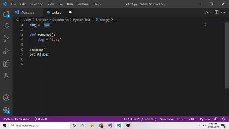Click C: drive in breadcrumb
This screenshot has height=129, width=229.
click(18, 20)
